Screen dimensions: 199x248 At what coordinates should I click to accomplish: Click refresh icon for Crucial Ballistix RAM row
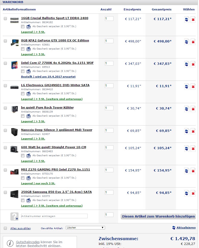(x=187, y=20)
